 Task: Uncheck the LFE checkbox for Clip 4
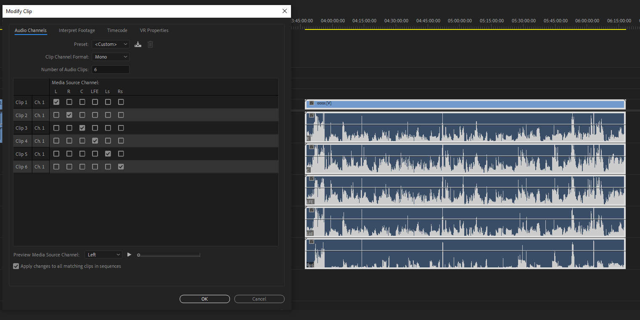(95, 141)
